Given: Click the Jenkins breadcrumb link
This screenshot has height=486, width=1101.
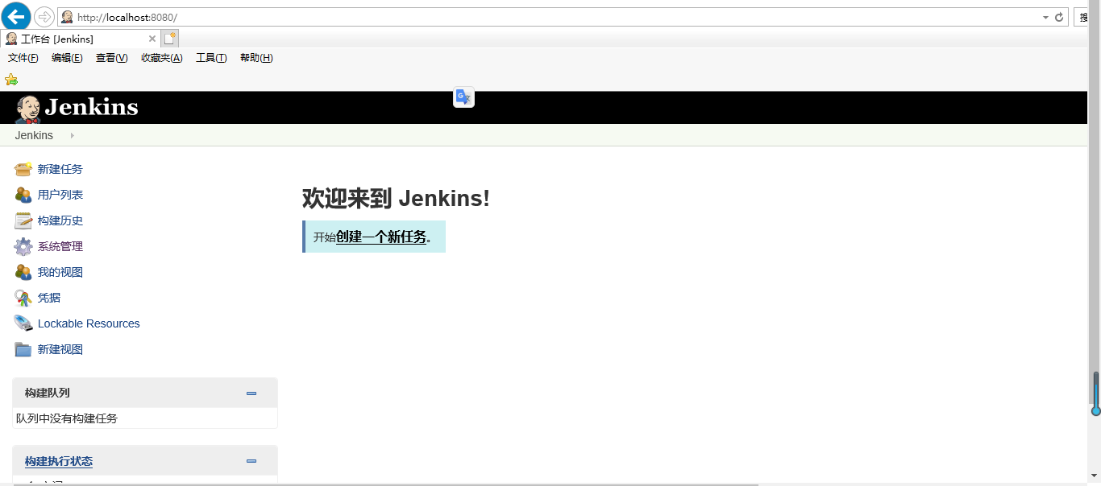Looking at the screenshot, I should [x=34, y=135].
